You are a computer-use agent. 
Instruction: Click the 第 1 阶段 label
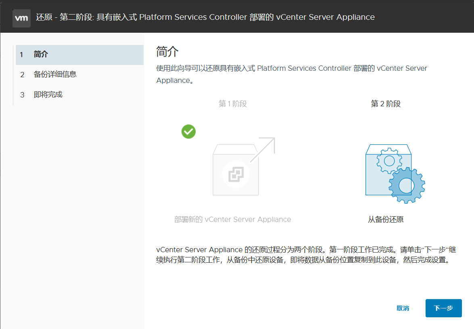tap(232, 104)
